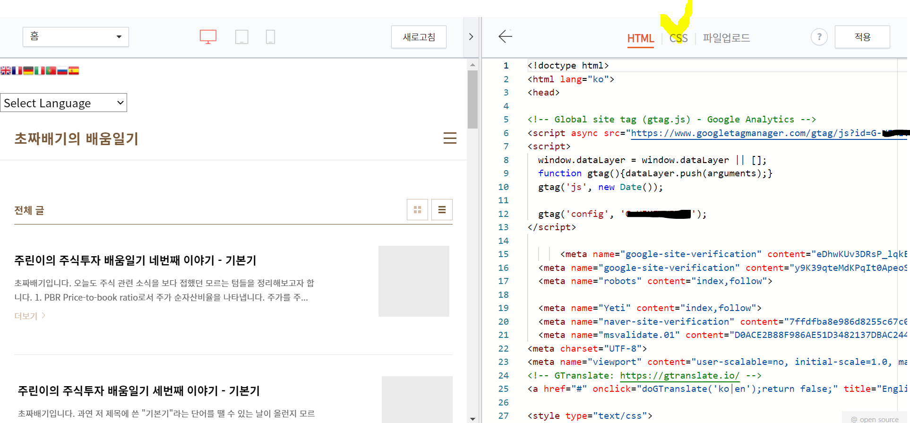Switch to tablet preview icon
This screenshot has width=910, height=423.
tap(241, 37)
